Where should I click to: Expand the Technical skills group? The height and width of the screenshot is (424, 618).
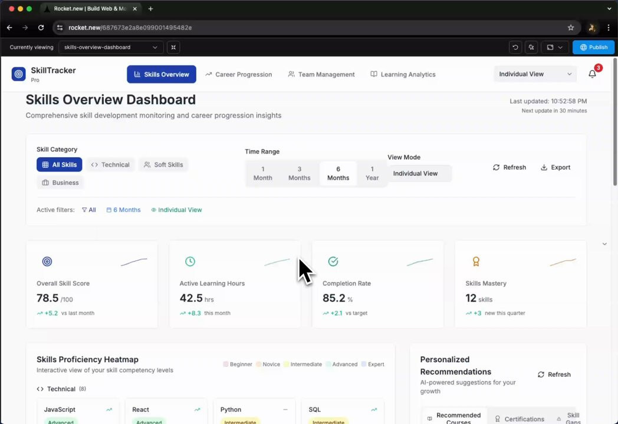[x=61, y=389]
